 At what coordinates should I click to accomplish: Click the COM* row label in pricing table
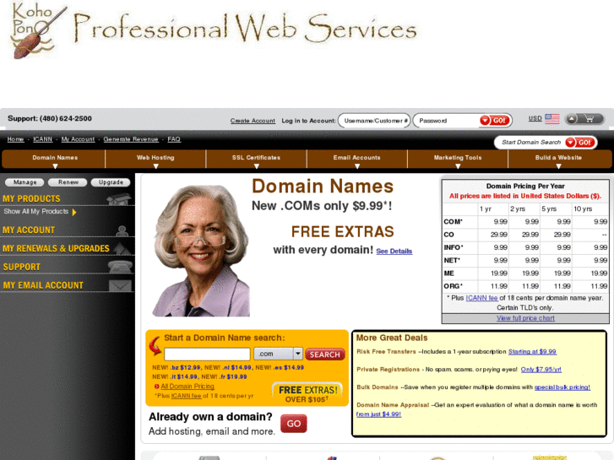(x=453, y=222)
